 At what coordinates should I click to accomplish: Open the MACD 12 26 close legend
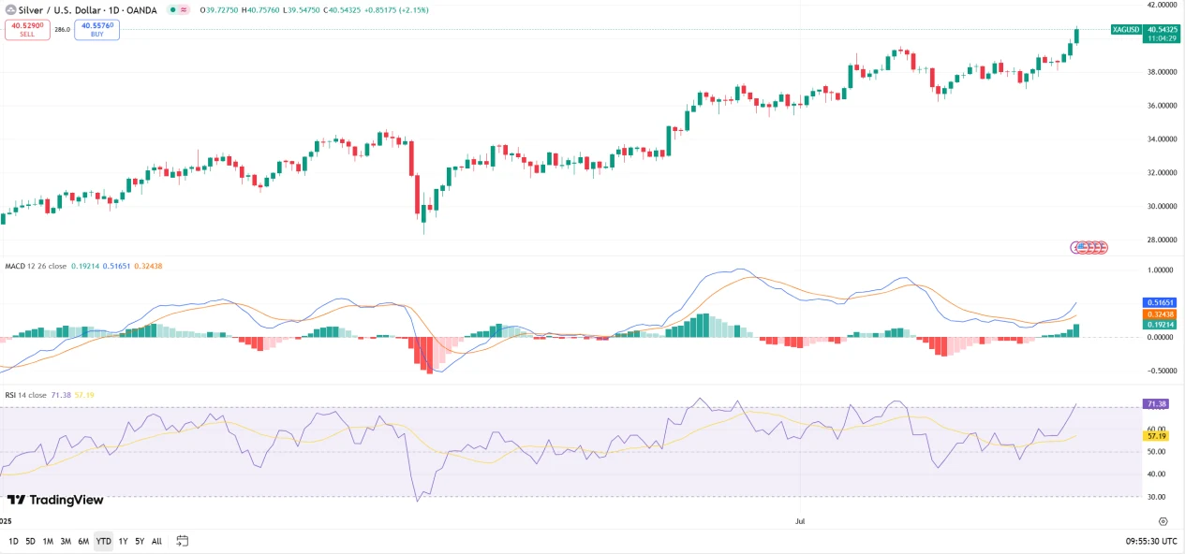(x=36, y=266)
